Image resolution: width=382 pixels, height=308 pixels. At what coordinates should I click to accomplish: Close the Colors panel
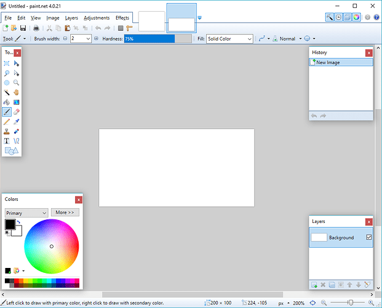point(79,200)
